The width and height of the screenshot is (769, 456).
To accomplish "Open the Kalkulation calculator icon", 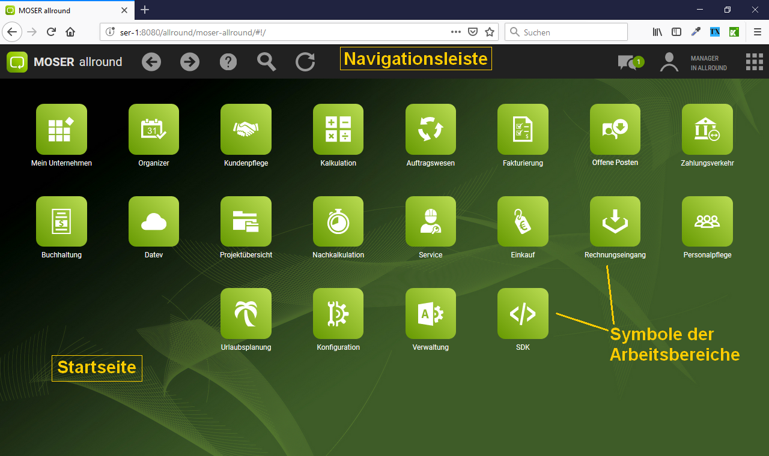I will (338, 129).
